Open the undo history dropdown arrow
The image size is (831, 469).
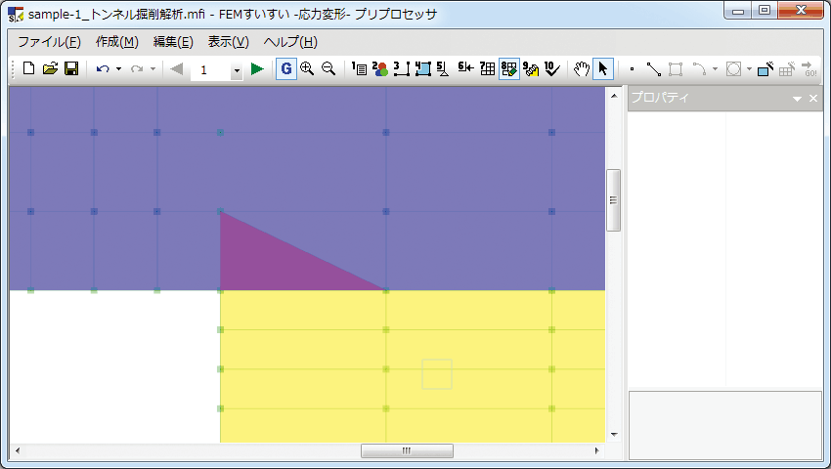tap(118, 69)
